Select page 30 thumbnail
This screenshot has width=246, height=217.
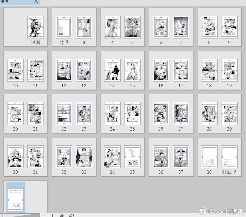[15, 157]
